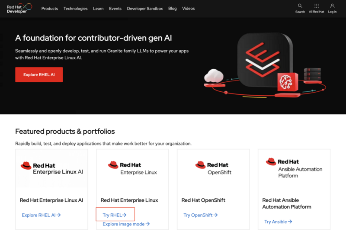Open the Technologies menu

tap(75, 9)
